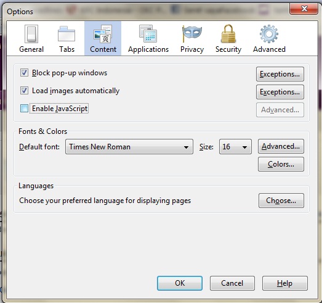Open the Privacy mask icon

click(192, 33)
